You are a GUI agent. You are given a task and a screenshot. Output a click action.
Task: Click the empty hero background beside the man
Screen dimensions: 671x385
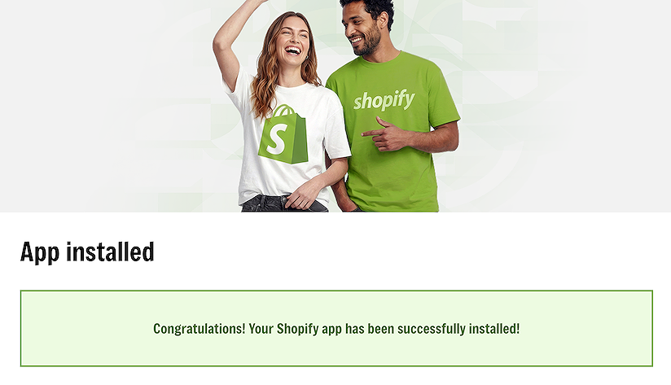(x=565, y=107)
